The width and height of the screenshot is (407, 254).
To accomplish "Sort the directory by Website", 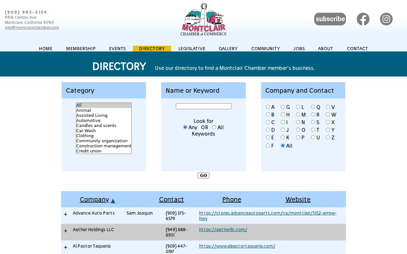I will click(298, 199).
